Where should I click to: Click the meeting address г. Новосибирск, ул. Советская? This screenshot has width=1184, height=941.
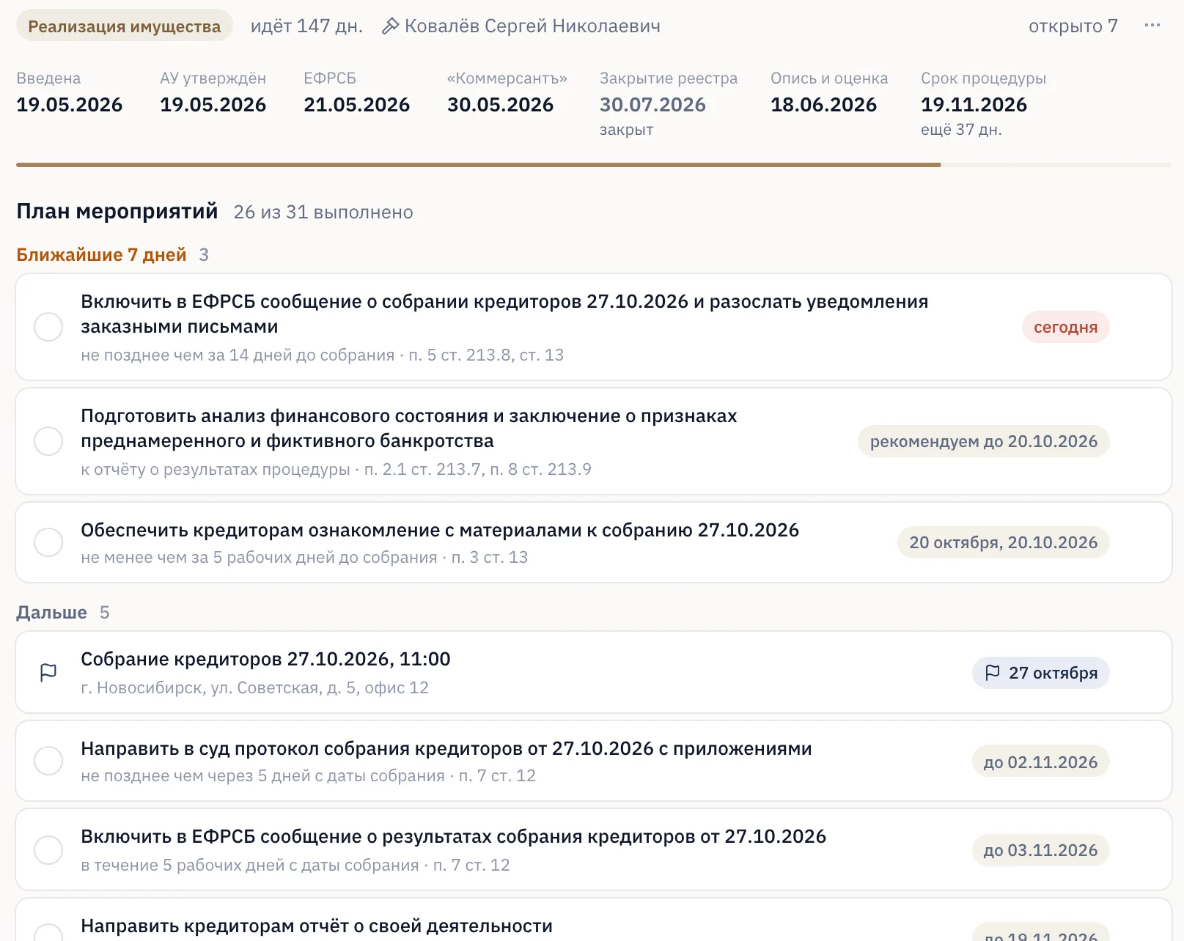click(254, 688)
